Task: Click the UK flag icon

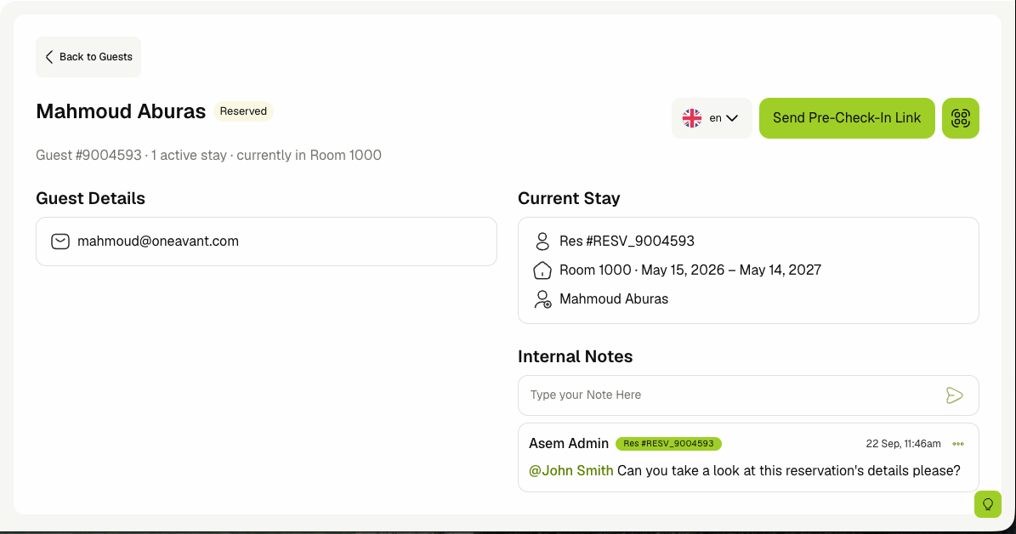Action: pyautogui.click(x=692, y=118)
